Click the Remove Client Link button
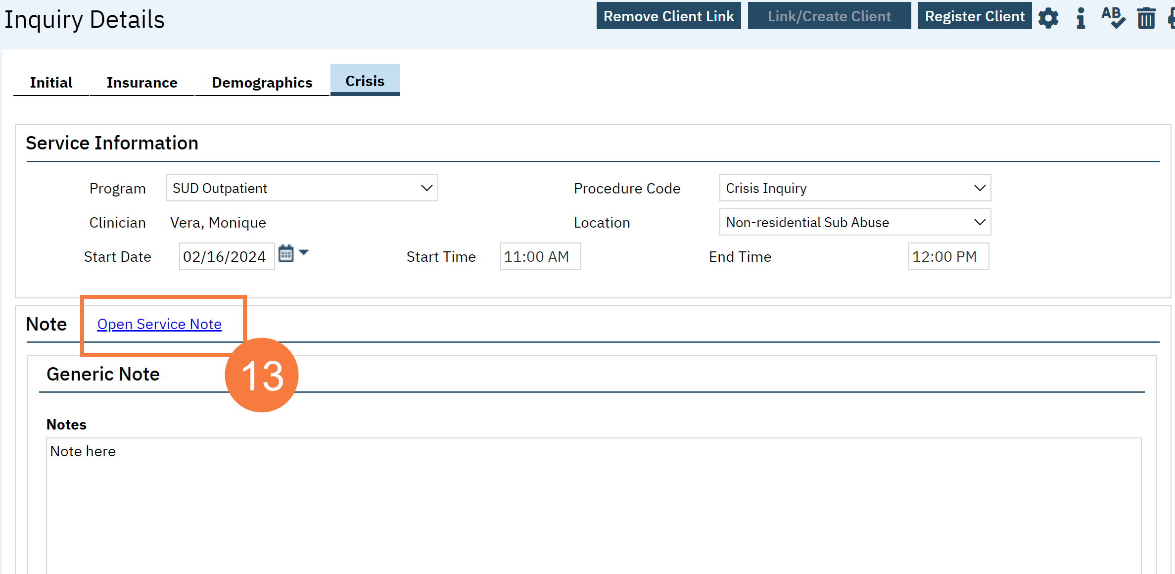The height and width of the screenshot is (574, 1175). click(x=668, y=16)
